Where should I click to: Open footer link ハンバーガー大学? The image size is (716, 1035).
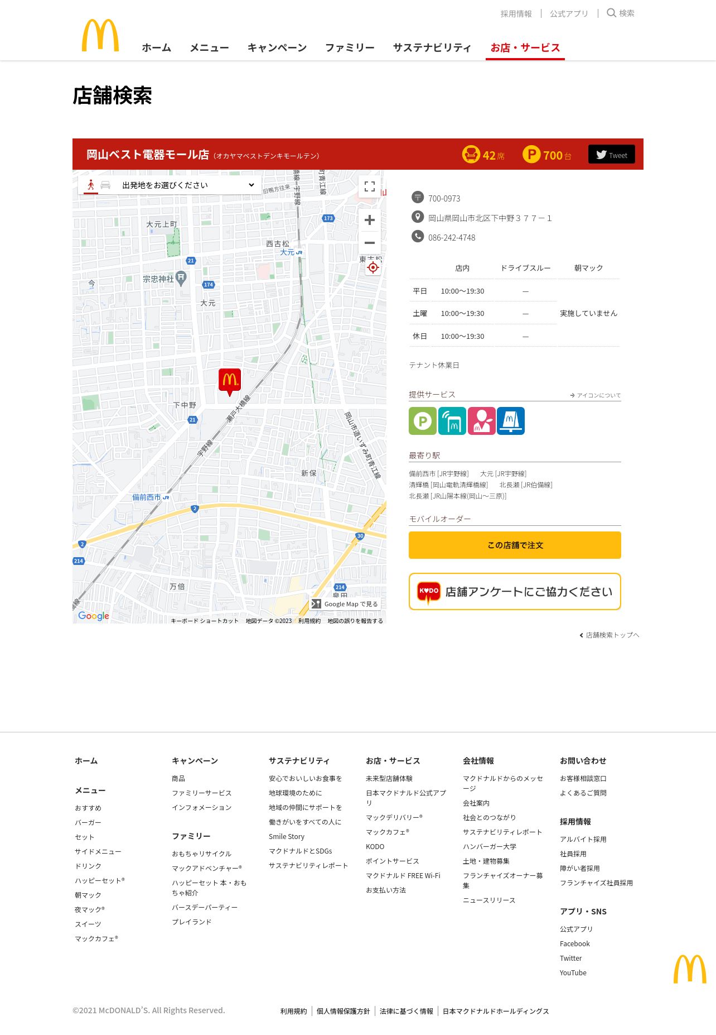(x=490, y=846)
